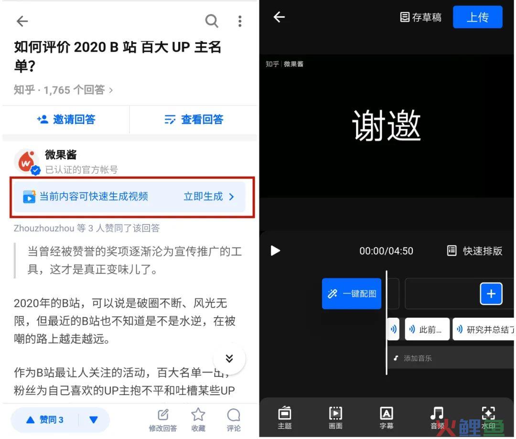Downvote the answer with the down triangle
The height and width of the screenshot is (439, 516).
click(x=94, y=420)
